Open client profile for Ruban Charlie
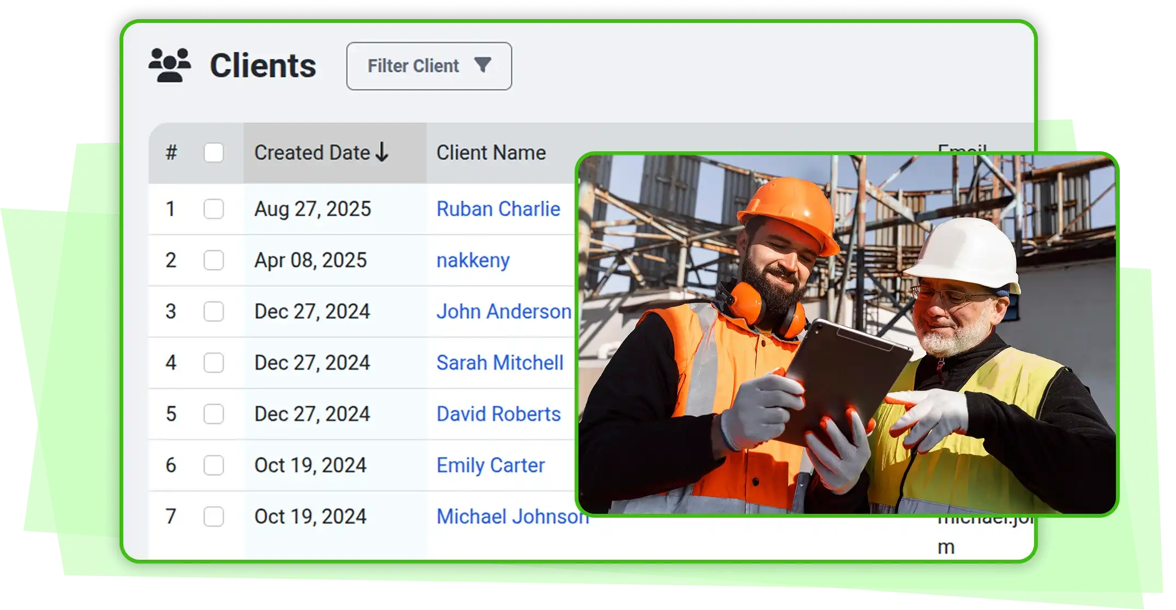The image size is (1176, 610). point(498,209)
